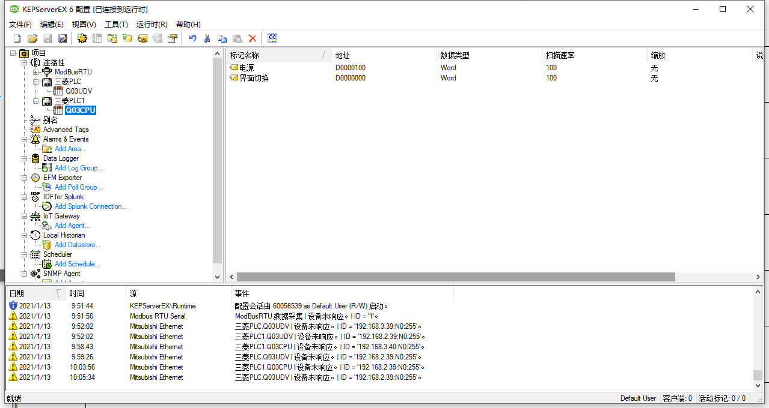The width and height of the screenshot is (769, 408).
Task: Click the D0000000 address cell
Action: click(351, 78)
